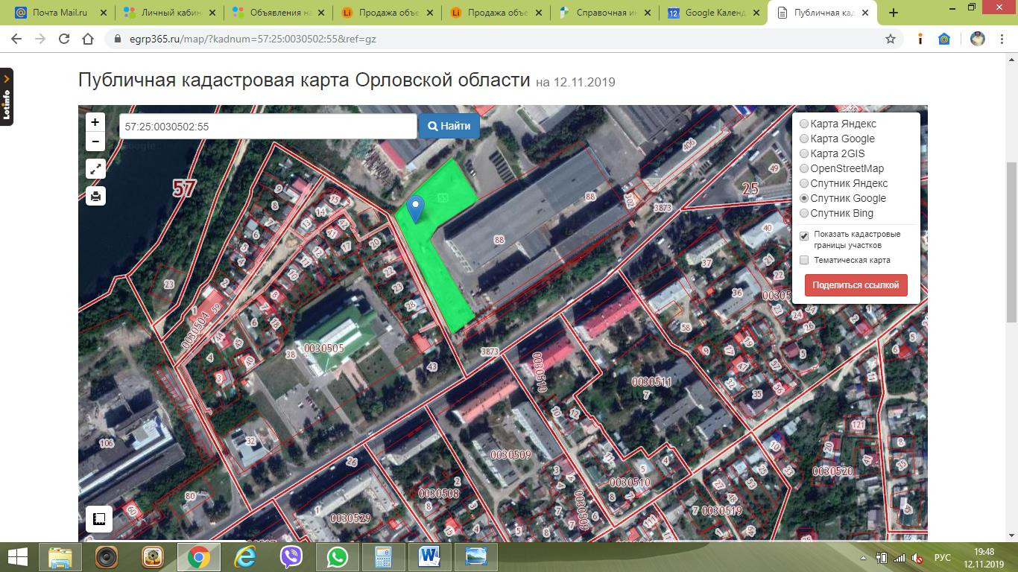This screenshot has width=1018, height=572.
Task: Select the Карта Яндекс map layer
Action: click(x=804, y=124)
